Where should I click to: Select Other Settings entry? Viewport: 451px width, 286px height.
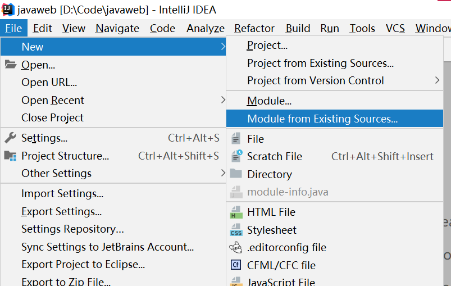pos(113,173)
